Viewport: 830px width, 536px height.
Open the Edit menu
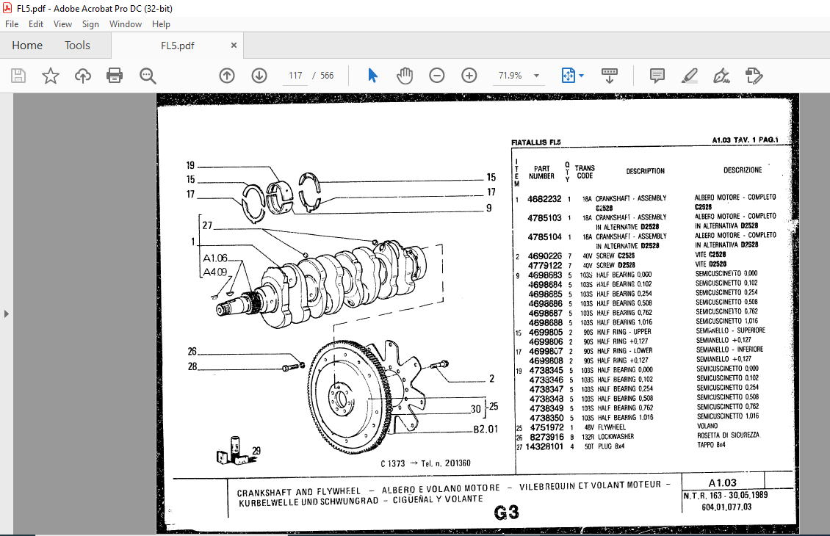tap(36, 23)
